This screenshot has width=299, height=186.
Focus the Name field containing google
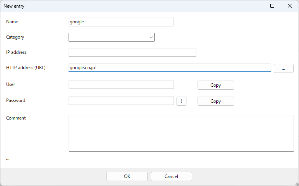[121, 22]
